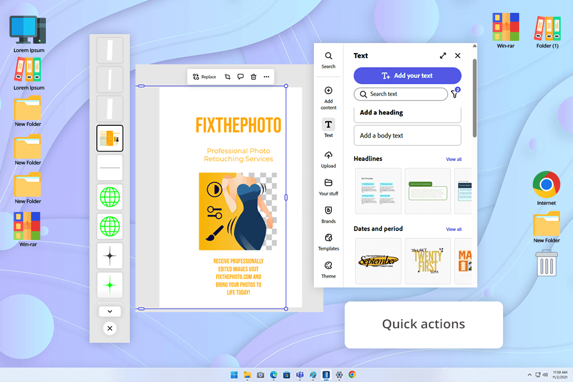The width and height of the screenshot is (573, 382).
Task: Open Search in the side panel
Action: tap(328, 60)
